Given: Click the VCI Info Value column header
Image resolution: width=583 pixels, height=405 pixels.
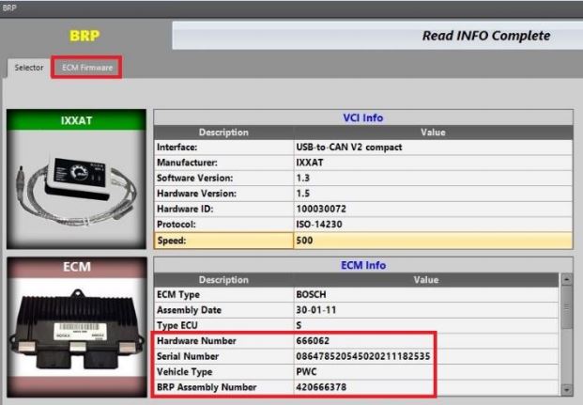Looking at the screenshot, I should point(432,132).
